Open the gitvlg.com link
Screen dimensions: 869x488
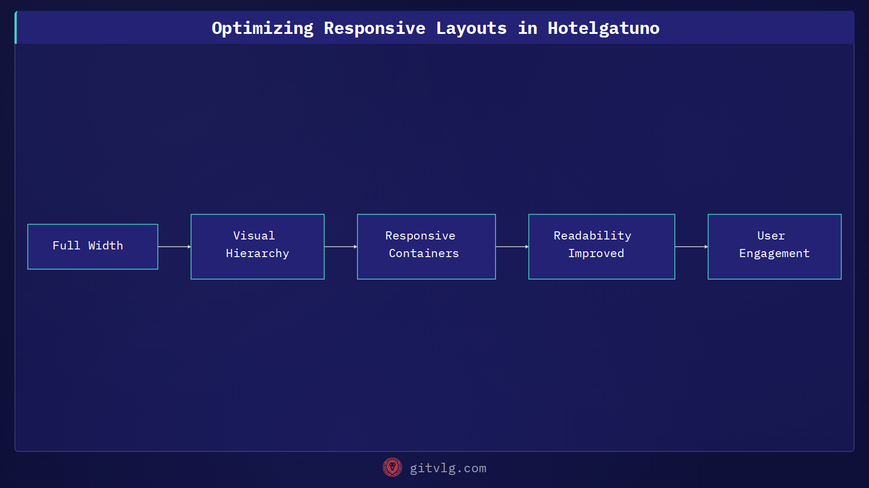click(448, 468)
